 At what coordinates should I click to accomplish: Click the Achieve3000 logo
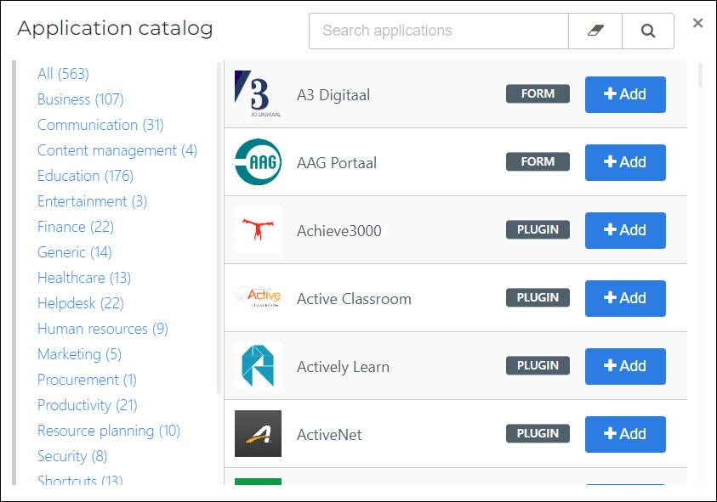(258, 229)
